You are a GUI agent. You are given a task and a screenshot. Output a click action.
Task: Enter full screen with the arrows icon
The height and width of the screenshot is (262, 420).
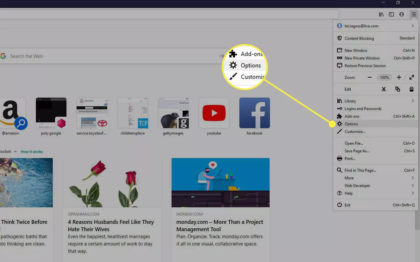[412, 77]
